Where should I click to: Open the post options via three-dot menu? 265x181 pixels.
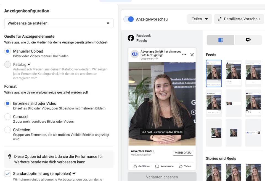click(x=184, y=55)
